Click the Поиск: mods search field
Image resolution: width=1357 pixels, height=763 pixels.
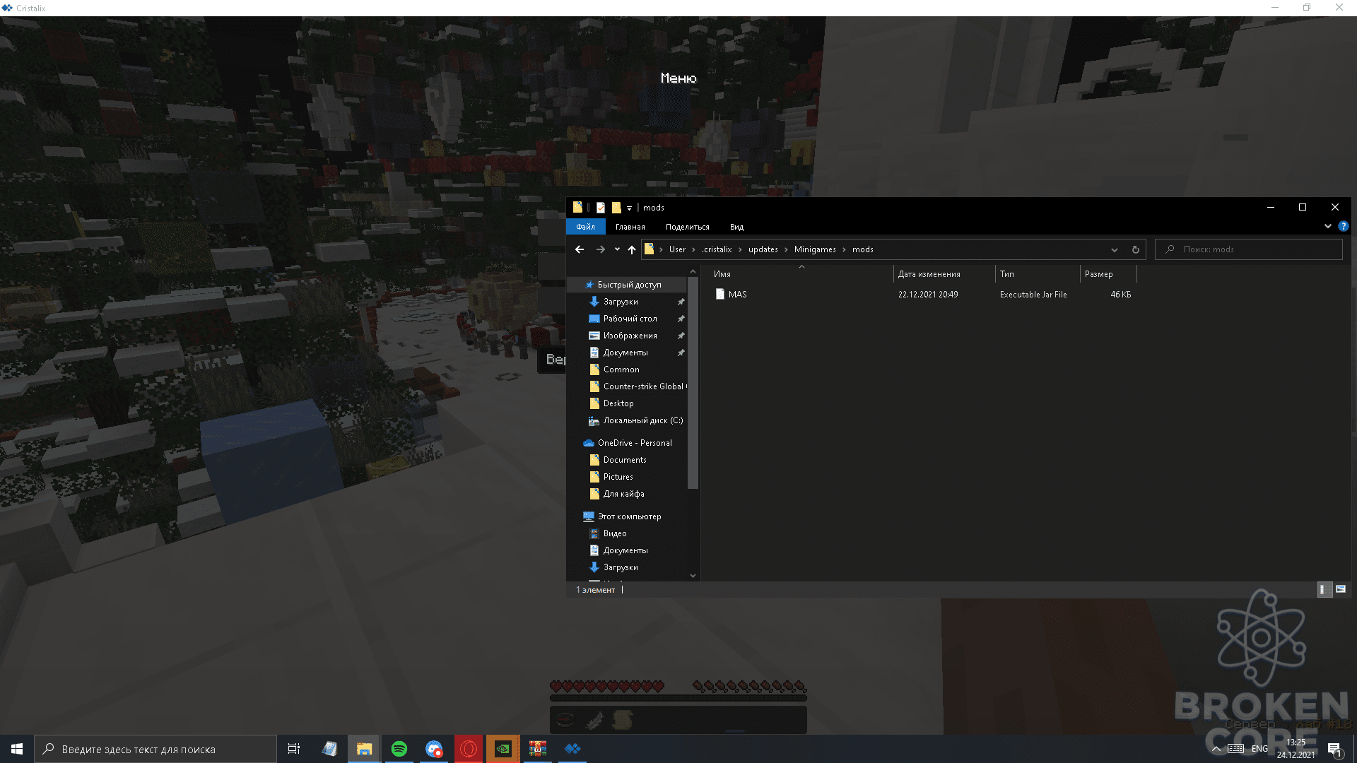coord(1249,249)
